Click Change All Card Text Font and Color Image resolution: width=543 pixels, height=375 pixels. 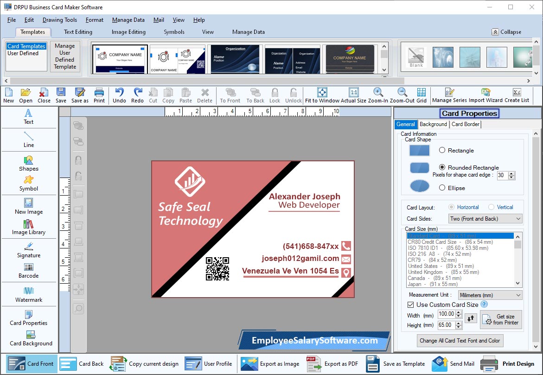click(460, 341)
